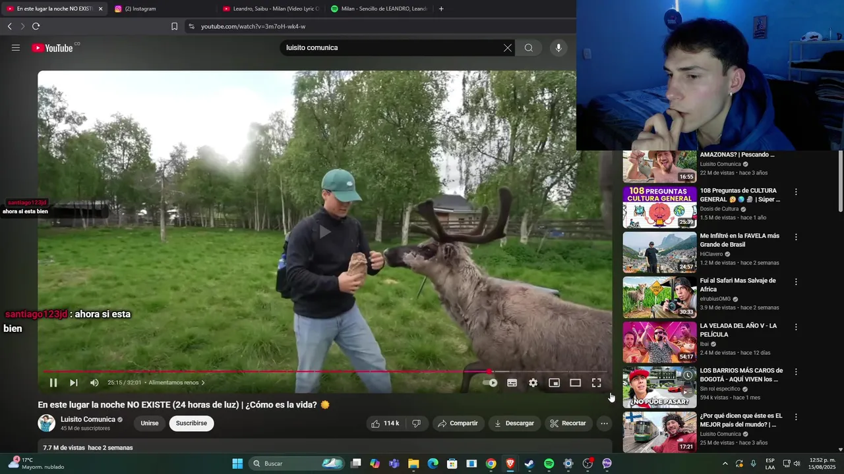The image size is (844, 474).
Task: Enable miniplayer mode icon
Action: point(554,382)
